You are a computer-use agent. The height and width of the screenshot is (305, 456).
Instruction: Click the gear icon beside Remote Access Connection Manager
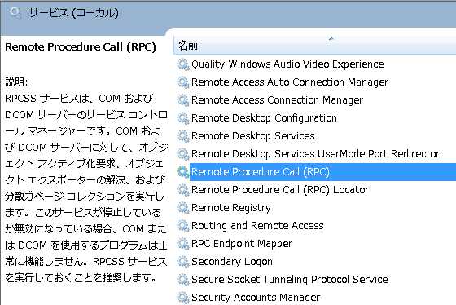click(183, 100)
